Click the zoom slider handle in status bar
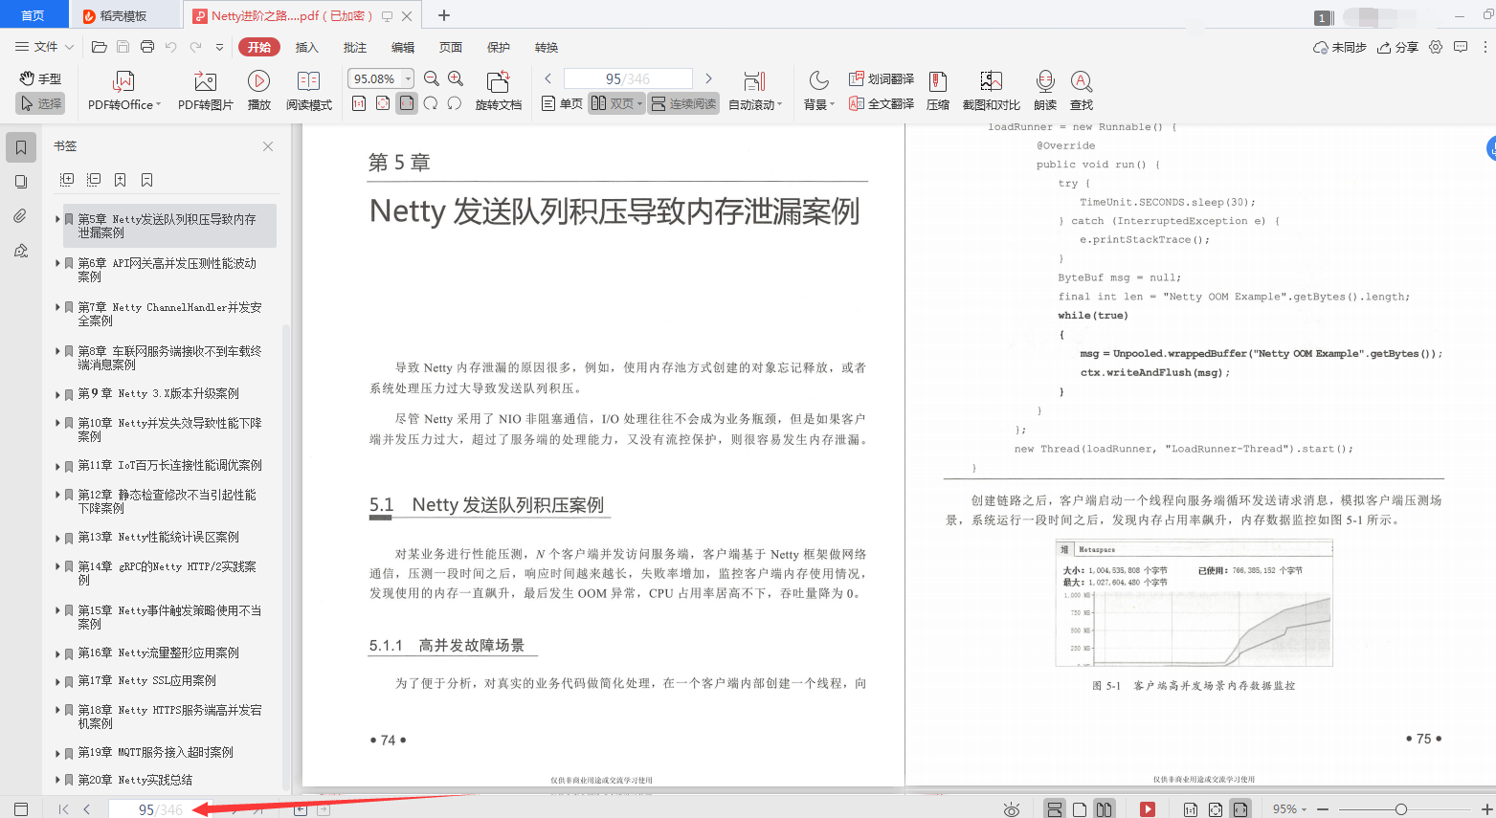 pyautogui.click(x=1401, y=809)
